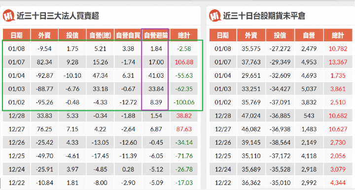Click the 外資 header in the 期貨未平倉 table
355x190 pixels.
point(251,35)
